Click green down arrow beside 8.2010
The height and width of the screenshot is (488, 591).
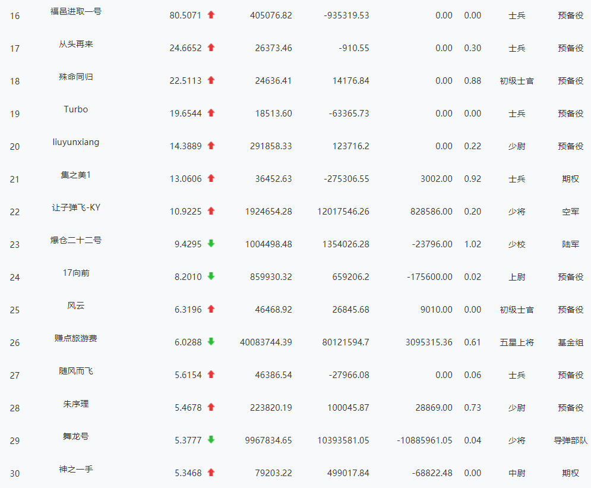[x=211, y=276]
